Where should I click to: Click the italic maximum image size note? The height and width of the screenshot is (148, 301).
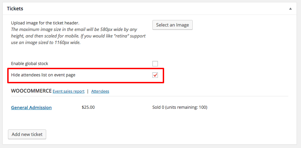[x=78, y=36]
